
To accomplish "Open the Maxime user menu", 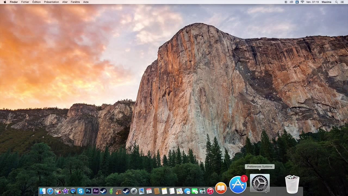I will (x=326, y=2).
